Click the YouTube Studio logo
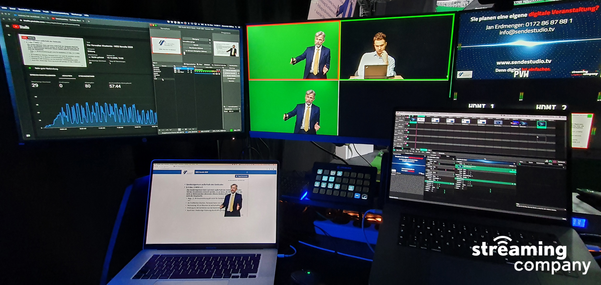Viewport: 601px width, 285px height. click(x=21, y=27)
